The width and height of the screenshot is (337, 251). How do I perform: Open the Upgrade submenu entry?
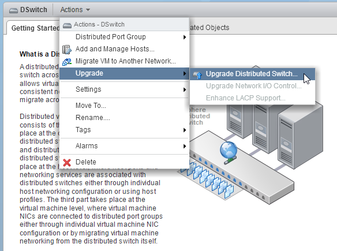point(124,73)
